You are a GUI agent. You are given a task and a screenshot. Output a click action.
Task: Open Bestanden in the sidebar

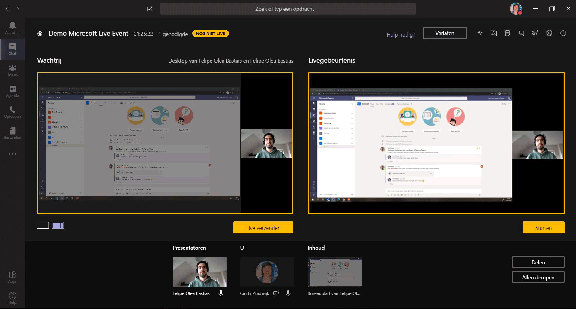(12, 133)
